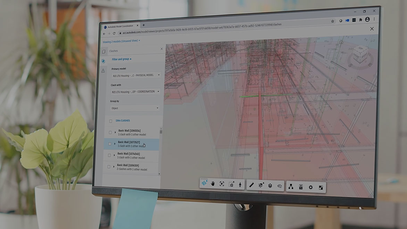Click the dark square extension icon

click(354, 20)
